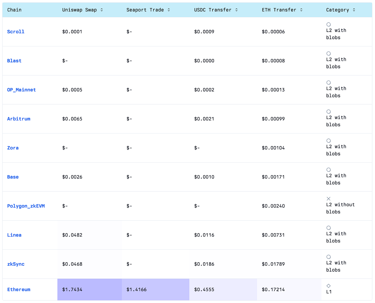Open the Base chain link
Image resolution: width=375 pixels, height=303 pixels.
[13, 177]
